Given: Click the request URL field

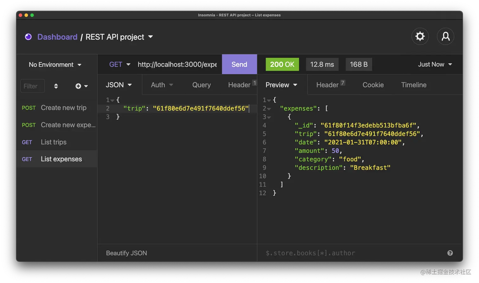Looking at the screenshot, I should (177, 65).
